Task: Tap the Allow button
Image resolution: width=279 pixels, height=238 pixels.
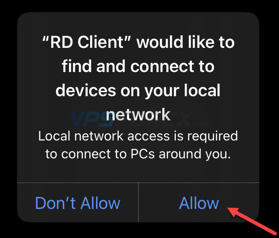Action: pyautogui.click(x=199, y=203)
